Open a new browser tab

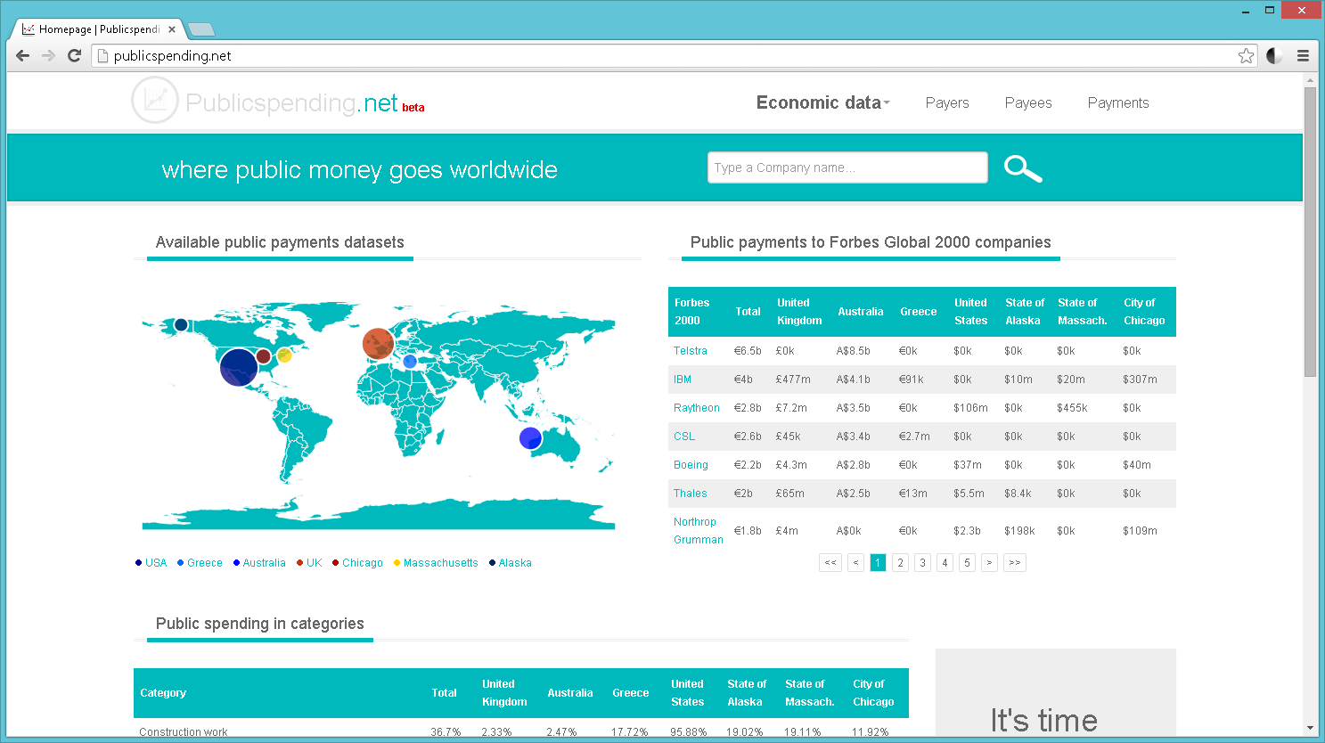click(201, 29)
